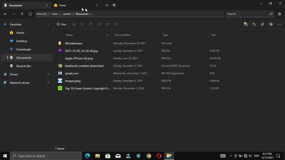Click the New button
This screenshot has width=285, height=160.
pos(61,24)
